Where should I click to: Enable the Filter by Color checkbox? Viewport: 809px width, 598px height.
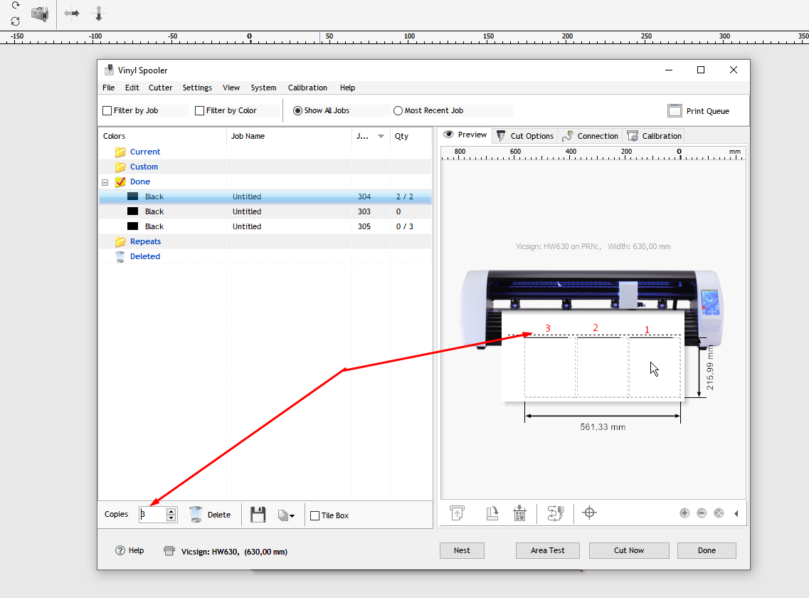(x=200, y=110)
